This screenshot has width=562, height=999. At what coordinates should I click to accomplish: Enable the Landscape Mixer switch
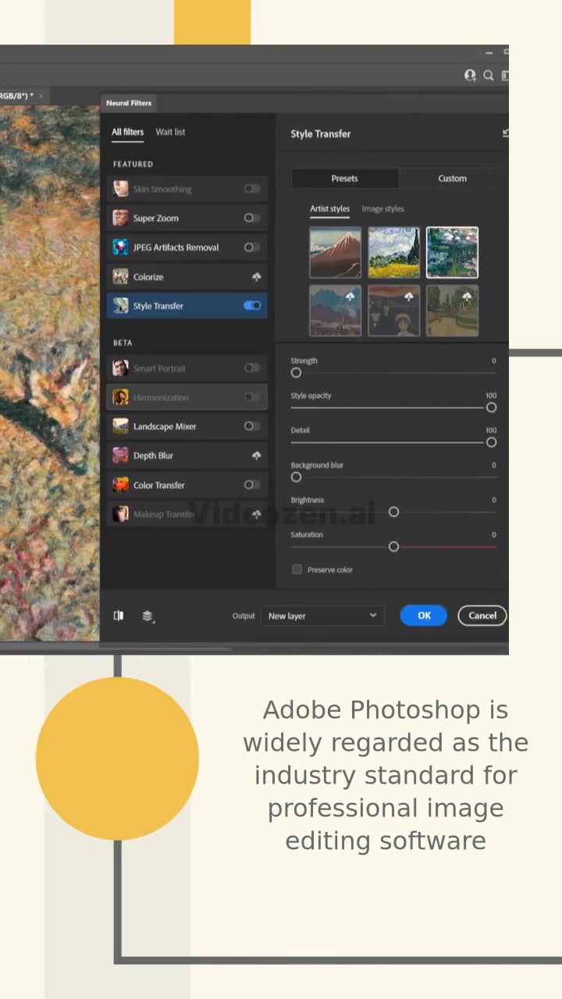click(x=252, y=426)
